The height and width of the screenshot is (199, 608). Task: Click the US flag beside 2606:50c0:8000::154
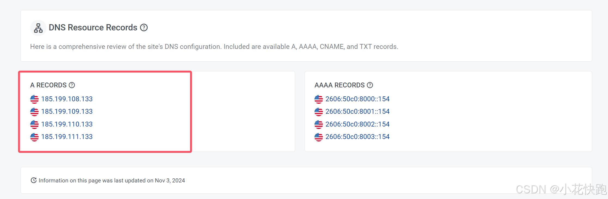(x=319, y=99)
